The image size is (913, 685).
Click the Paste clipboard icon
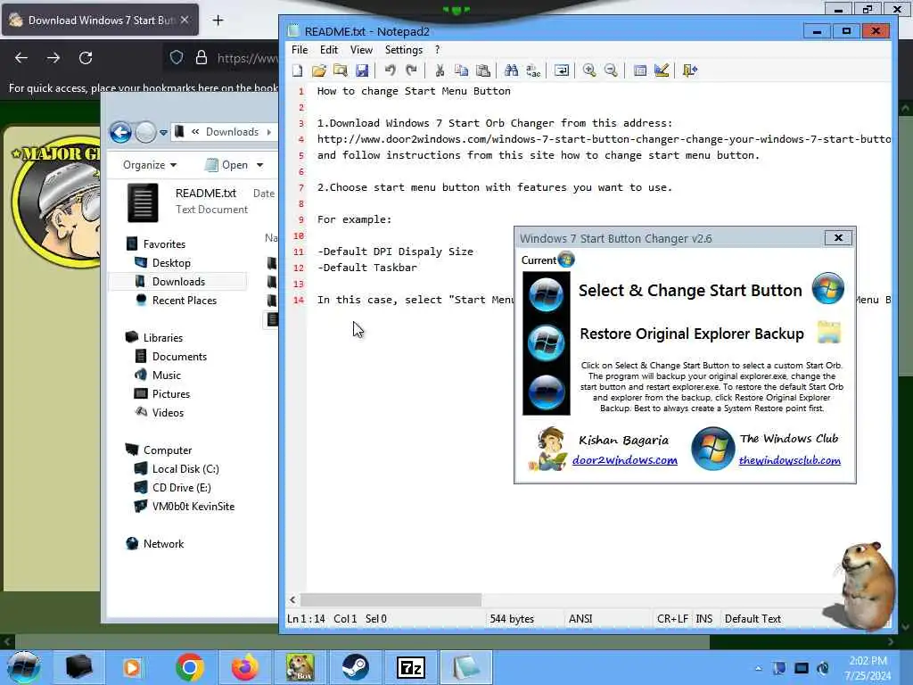(x=482, y=70)
